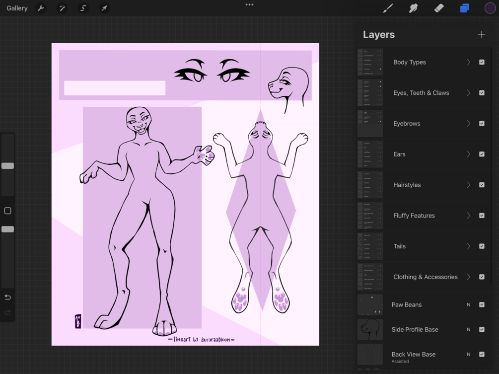Expand the Fluffy Features group chevron
Screen dimensions: 499x374
(x=468, y=216)
